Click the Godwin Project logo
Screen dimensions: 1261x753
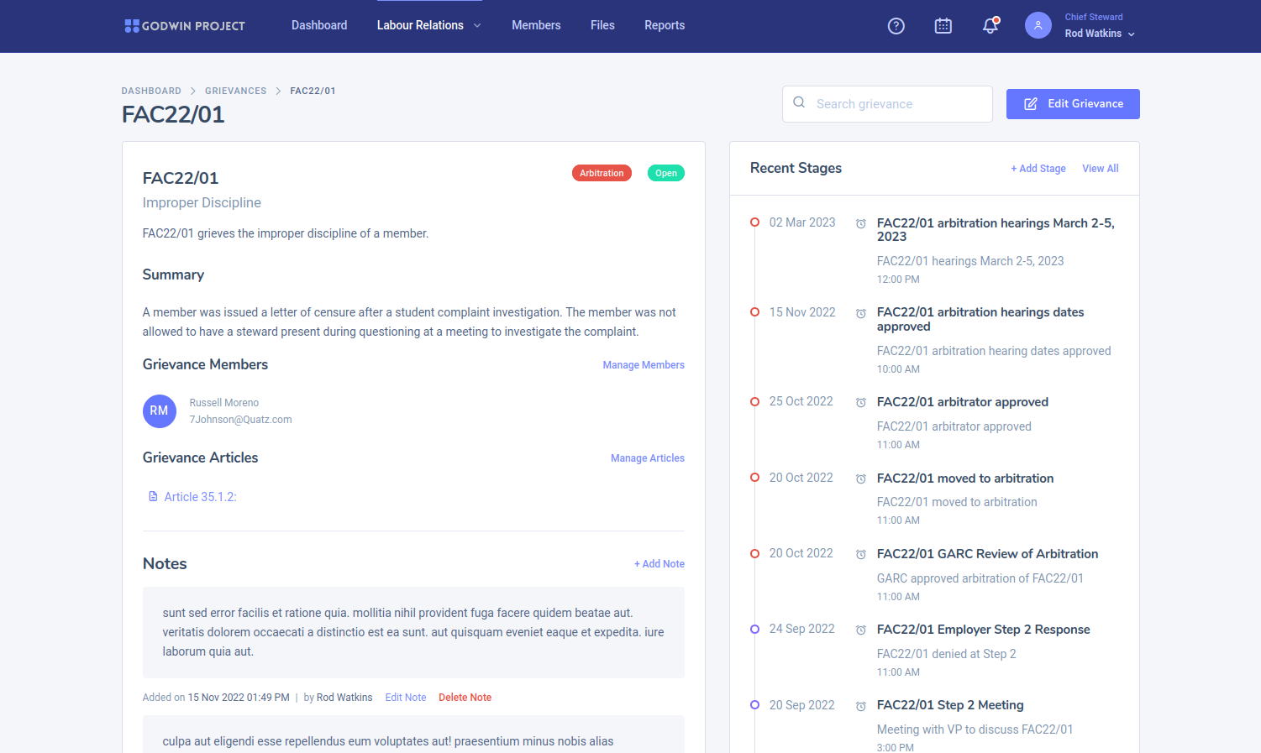[x=185, y=26]
